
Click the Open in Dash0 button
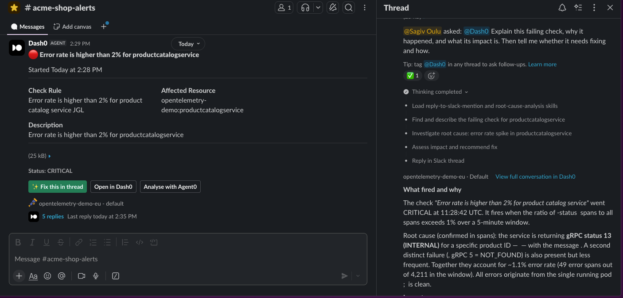pos(113,187)
